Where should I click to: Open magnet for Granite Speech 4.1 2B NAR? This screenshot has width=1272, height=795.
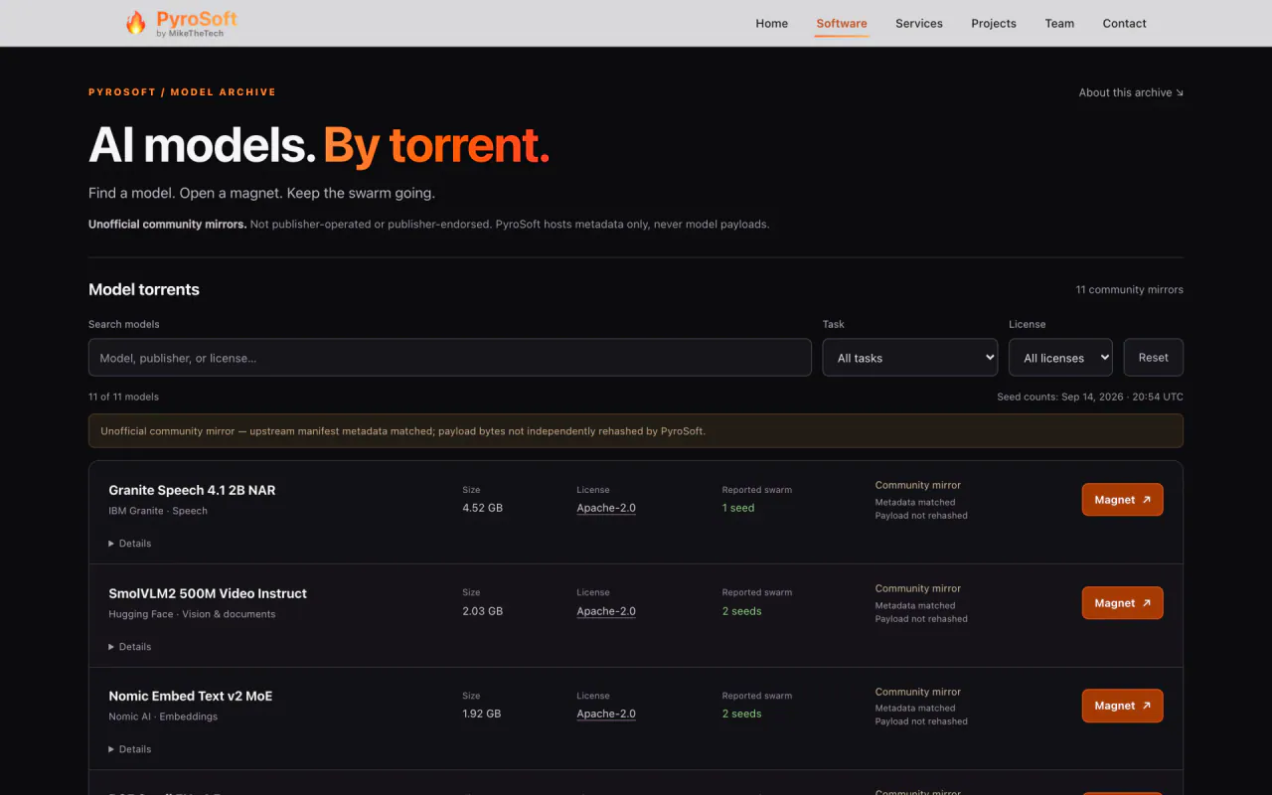pyautogui.click(x=1122, y=500)
